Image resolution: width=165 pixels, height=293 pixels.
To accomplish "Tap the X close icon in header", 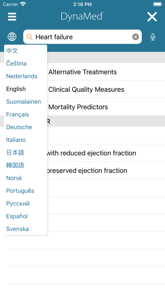I will [x=152, y=17].
